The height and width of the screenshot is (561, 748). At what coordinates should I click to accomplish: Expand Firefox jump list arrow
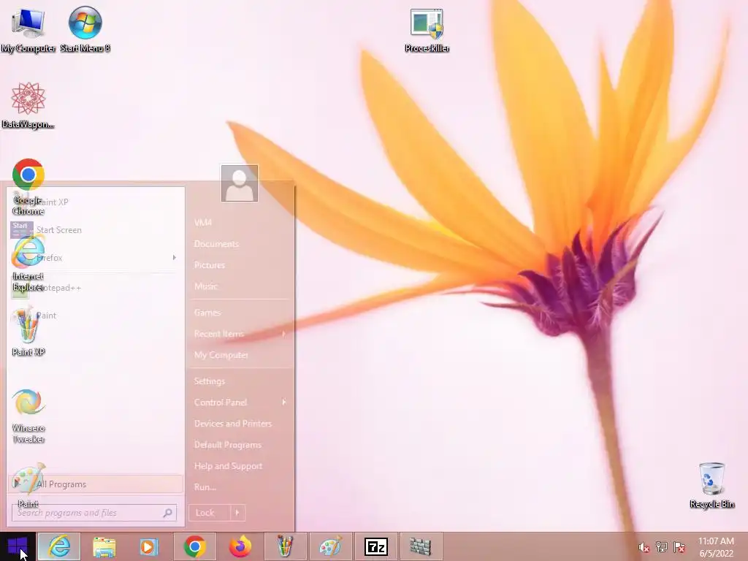[x=174, y=258]
